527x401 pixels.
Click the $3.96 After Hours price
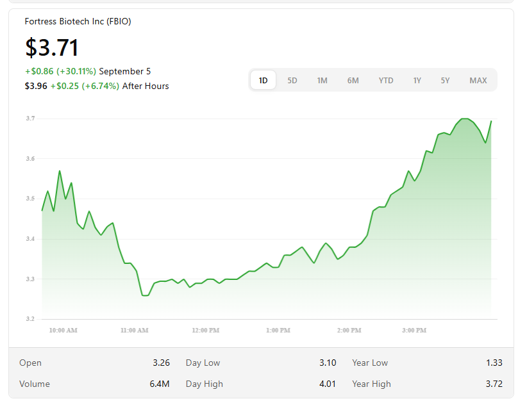(36, 86)
